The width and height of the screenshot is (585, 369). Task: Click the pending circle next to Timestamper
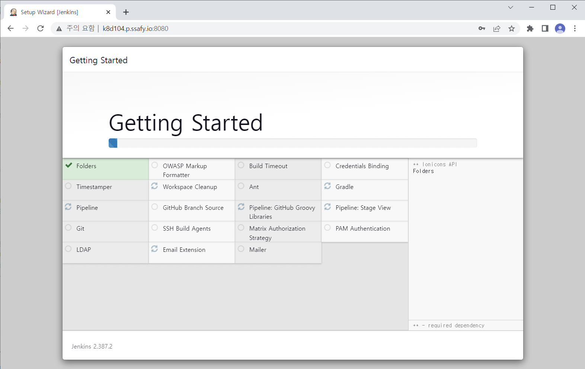(68, 186)
